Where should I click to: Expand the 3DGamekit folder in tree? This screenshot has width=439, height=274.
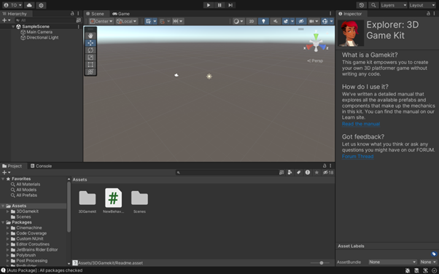8,211
